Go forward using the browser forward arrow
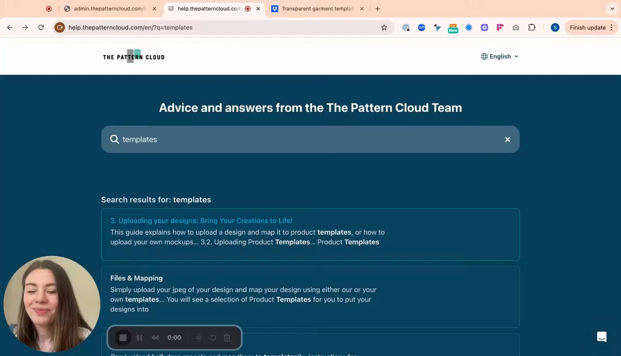Viewport: 621px width, 356px height. 25,28
